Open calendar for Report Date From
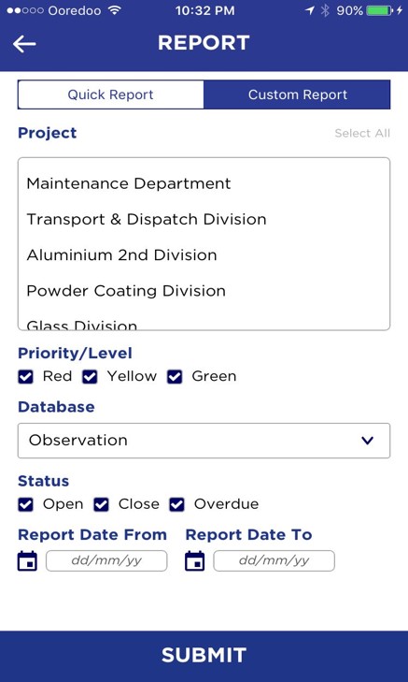408x682 pixels. (27, 560)
